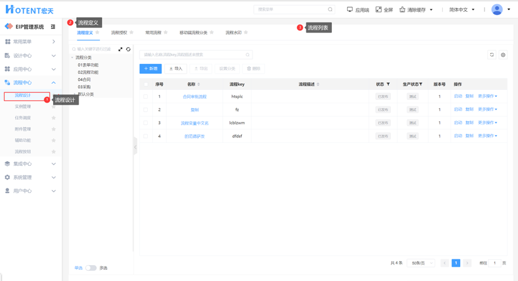The height and width of the screenshot is (281, 518).
Task: Filter by the 状态 column funnel icon
Action: point(388,84)
